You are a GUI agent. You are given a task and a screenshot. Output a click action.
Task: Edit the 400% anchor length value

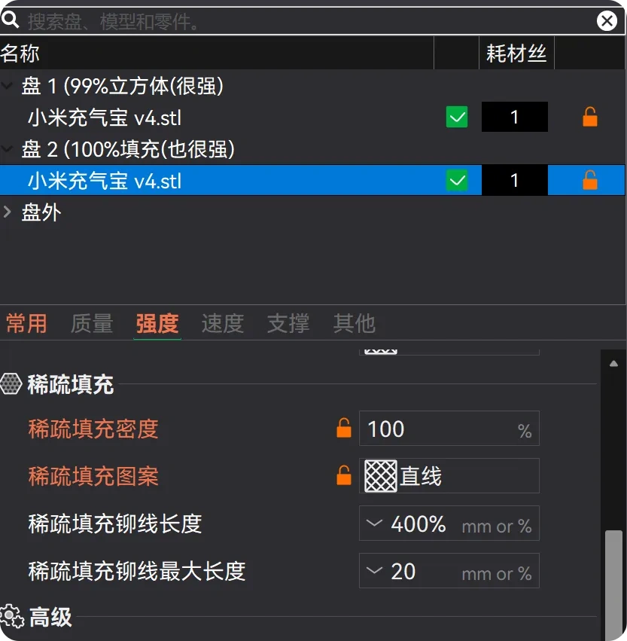(x=419, y=523)
